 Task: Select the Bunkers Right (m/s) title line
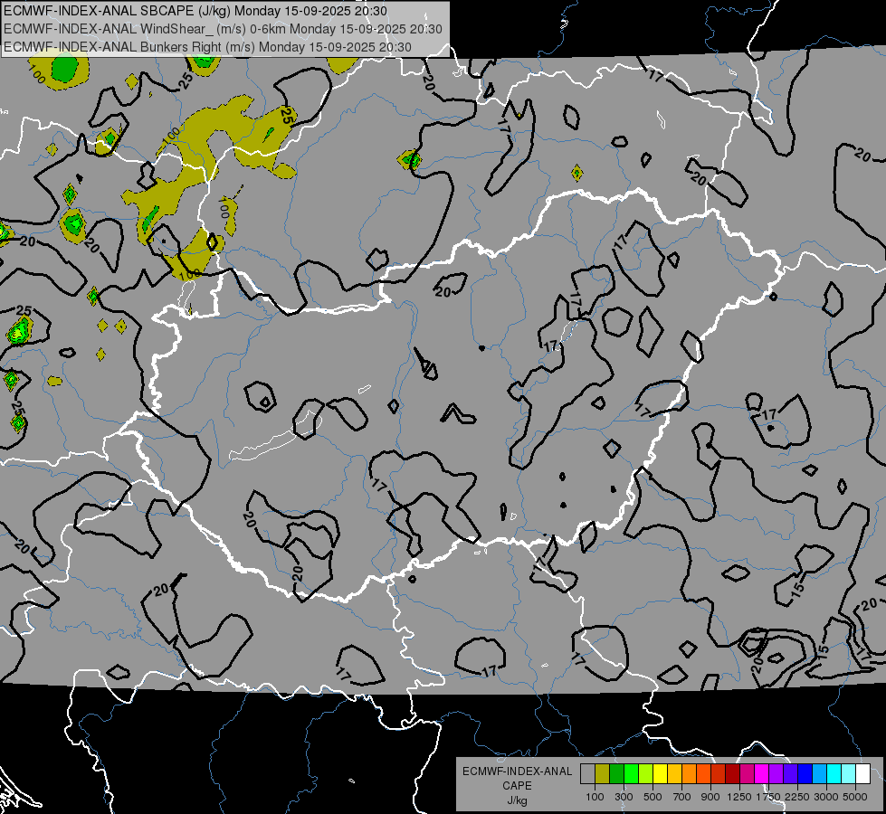click(207, 47)
